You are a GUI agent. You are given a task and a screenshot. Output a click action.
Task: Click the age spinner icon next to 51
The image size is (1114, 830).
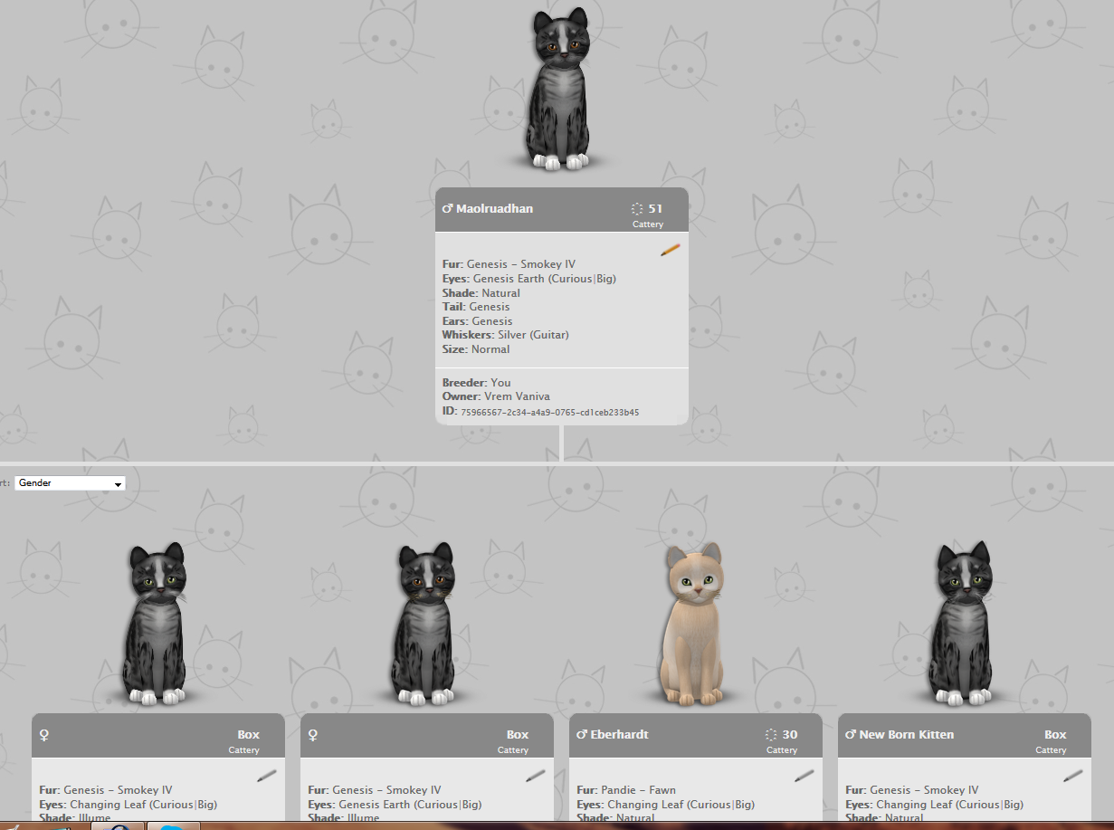(x=637, y=209)
